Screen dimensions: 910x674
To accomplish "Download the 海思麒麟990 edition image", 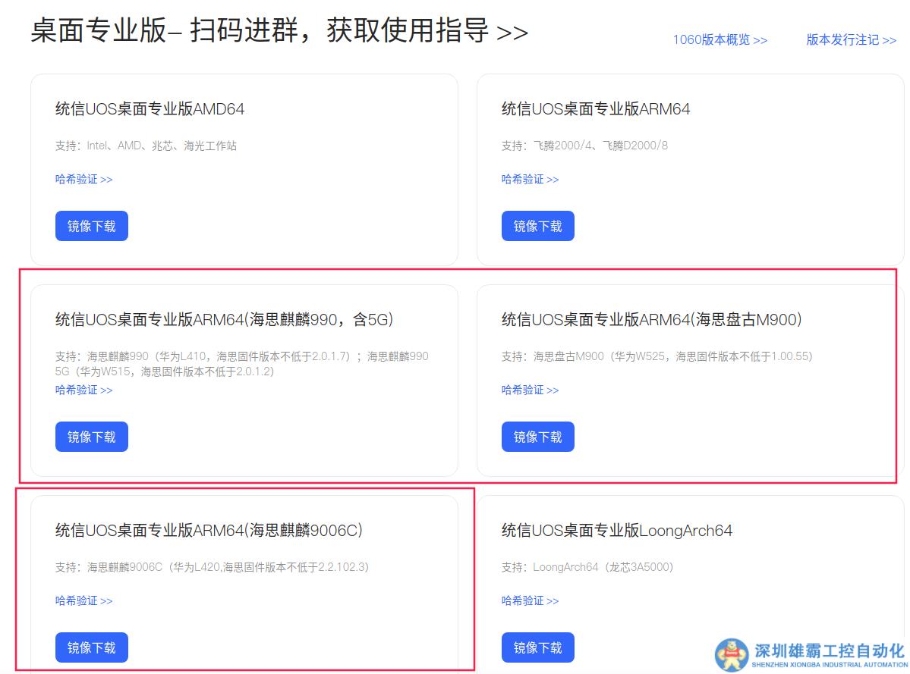I will (x=91, y=436).
